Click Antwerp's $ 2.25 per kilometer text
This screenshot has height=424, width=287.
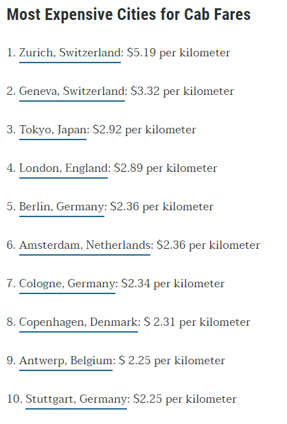172,361
